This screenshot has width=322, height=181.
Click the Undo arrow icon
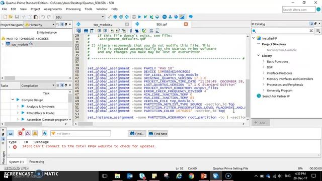(43, 17)
